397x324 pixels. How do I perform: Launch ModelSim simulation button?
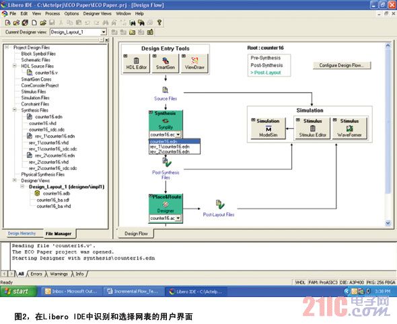tap(268, 128)
